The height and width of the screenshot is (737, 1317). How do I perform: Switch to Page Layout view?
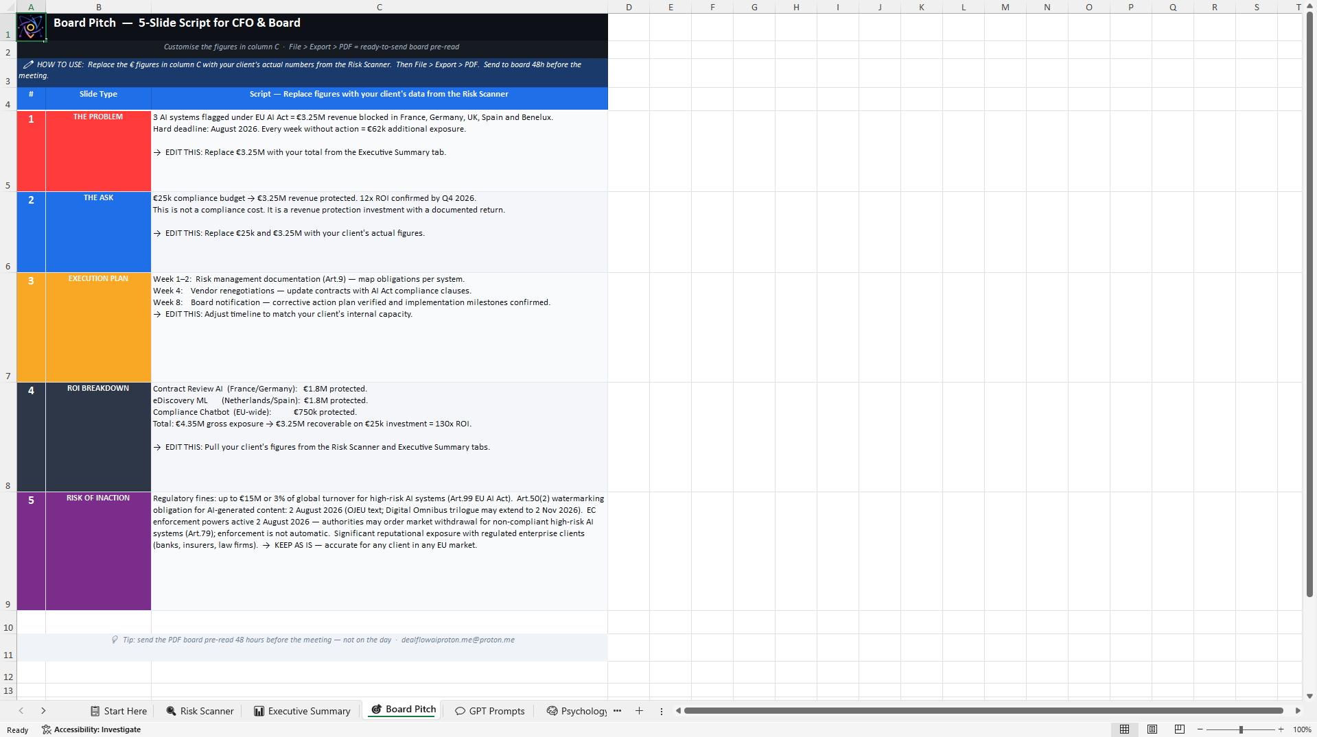point(1152,729)
